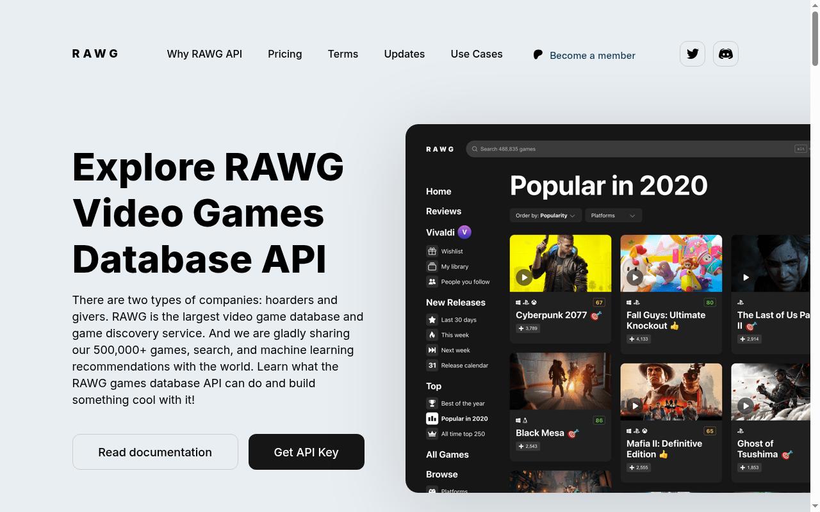The image size is (820, 512).
Task: Click the Popular in 2020 page heading
Action: click(609, 186)
